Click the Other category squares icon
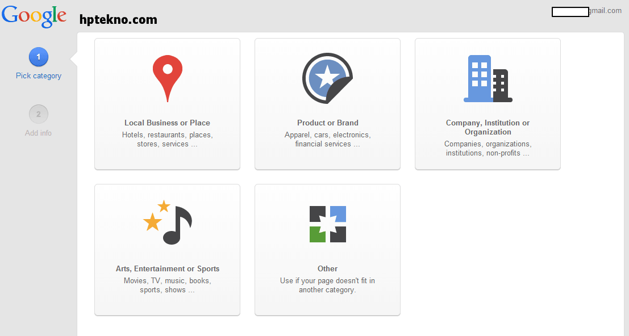The height and width of the screenshot is (336, 629). [328, 224]
